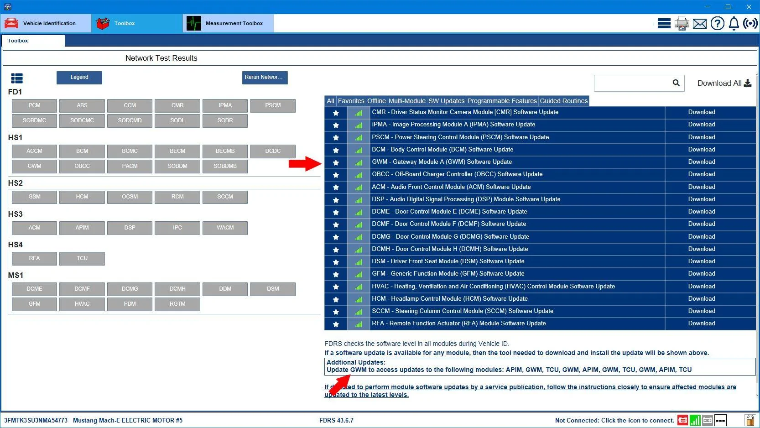Click the red toolbox icon
This screenshot has width=760, height=428.
pyautogui.click(x=103, y=23)
